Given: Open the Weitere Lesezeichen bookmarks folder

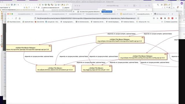Looking at the screenshot, I should 171,22.
